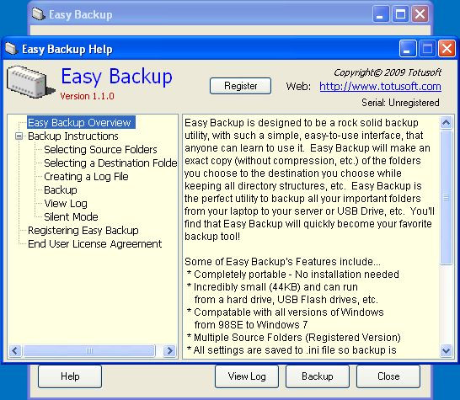Viewport: 460px width, 400px height.
Task: Open the Silent Mode topic
Action: tap(71, 217)
